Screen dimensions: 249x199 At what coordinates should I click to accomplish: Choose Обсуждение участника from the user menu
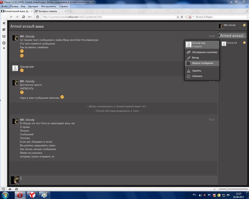click(202, 52)
